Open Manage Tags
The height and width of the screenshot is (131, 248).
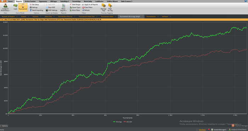point(103,7)
